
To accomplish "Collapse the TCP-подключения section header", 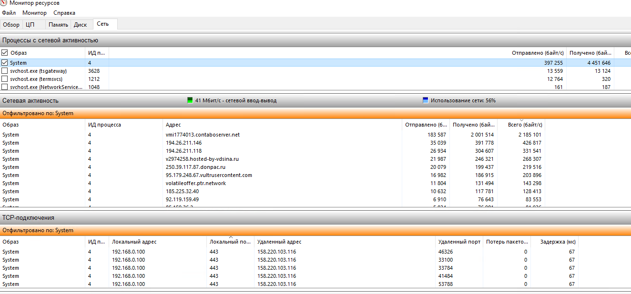I will click(315, 217).
